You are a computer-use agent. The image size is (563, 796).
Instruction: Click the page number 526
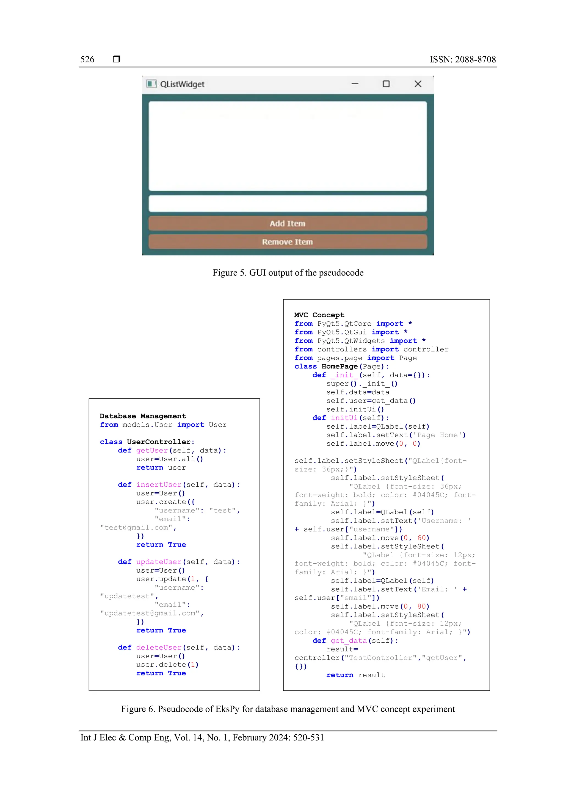tap(87, 59)
